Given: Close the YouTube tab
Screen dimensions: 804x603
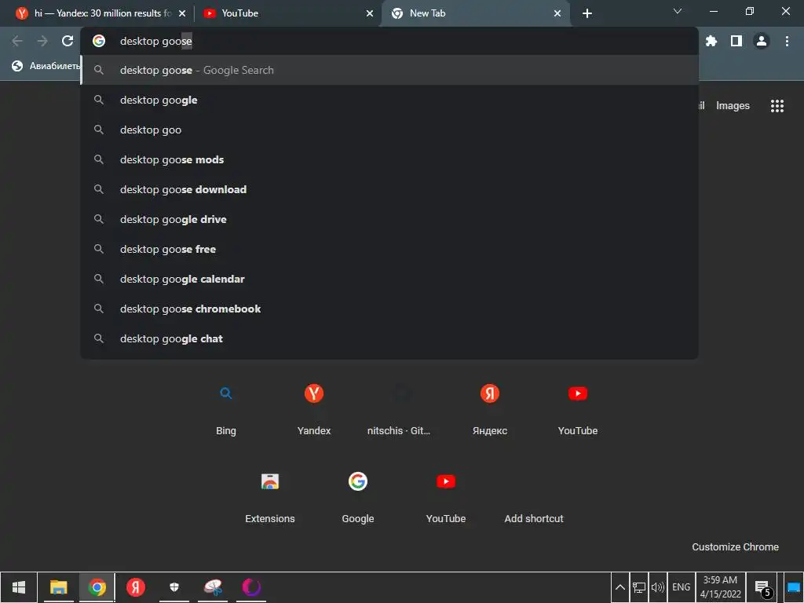Looking at the screenshot, I should tap(369, 13).
